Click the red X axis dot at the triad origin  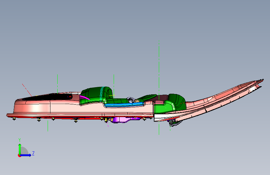coord(19,155)
